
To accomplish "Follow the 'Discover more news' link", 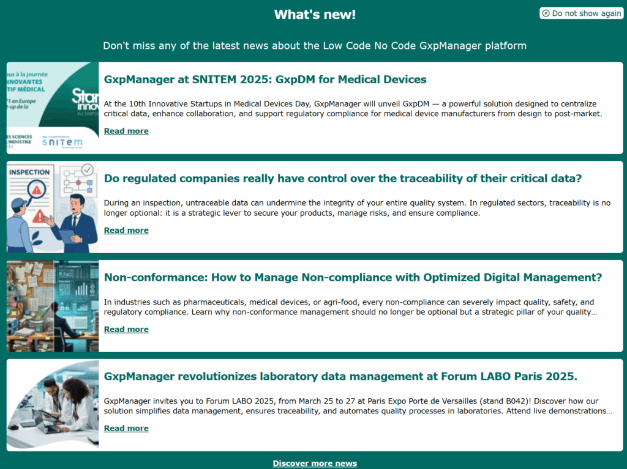I will (315, 463).
